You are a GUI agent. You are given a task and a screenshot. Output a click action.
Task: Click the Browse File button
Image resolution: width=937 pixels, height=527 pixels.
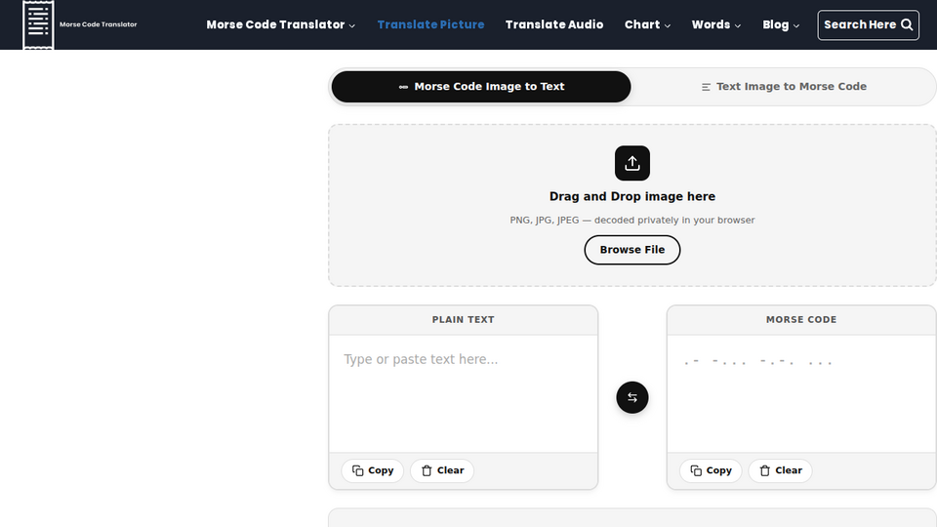(632, 250)
